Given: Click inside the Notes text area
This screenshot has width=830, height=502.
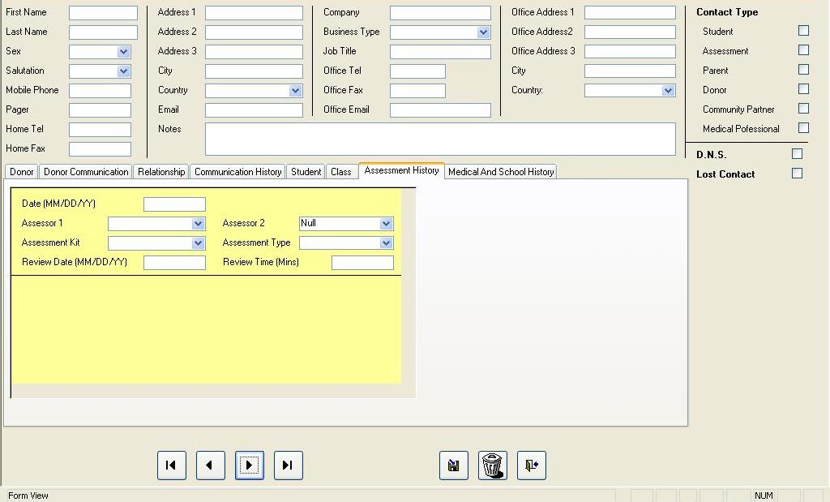Looking at the screenshot, I should 440,139.
